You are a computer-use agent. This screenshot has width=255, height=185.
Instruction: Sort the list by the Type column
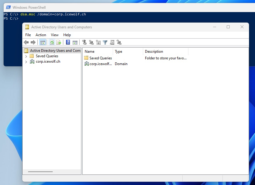click(x=128, y=52)
